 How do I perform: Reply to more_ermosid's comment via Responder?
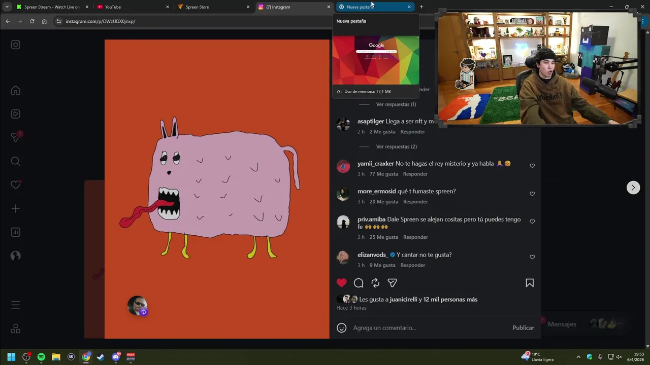tap(415, 202)
